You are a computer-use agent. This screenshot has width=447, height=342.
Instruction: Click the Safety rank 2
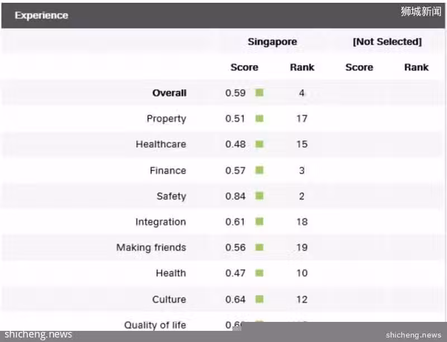tap(302, 196)
